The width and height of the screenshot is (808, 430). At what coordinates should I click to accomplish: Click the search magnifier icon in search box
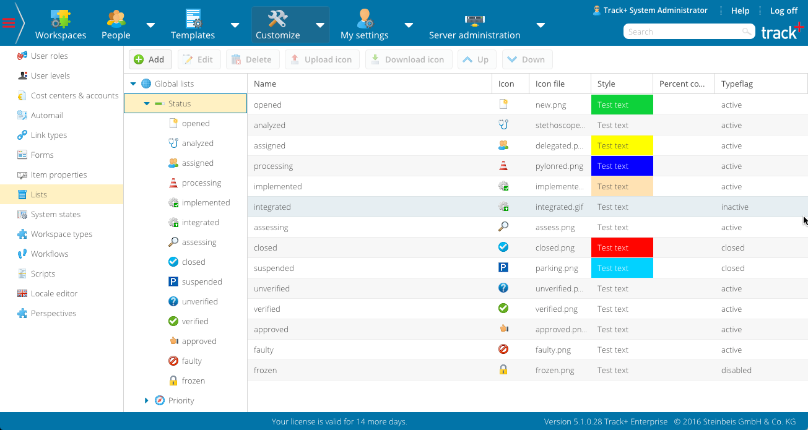pos(747,32)
